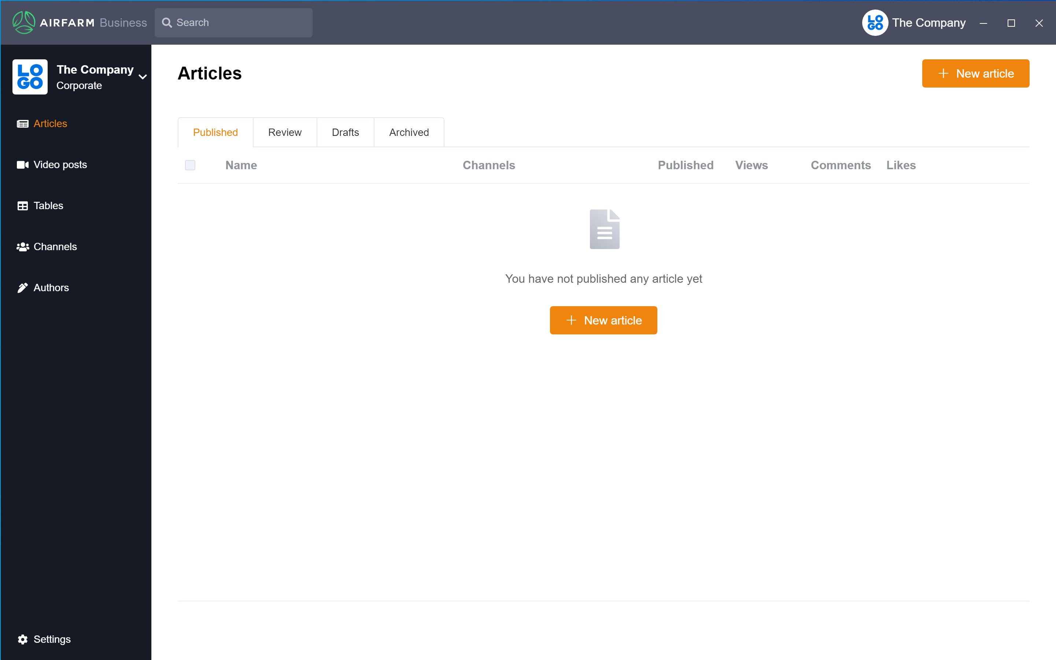Click the centered New article button
This screenshot has height=660, width=1056.
click(603, 320)
